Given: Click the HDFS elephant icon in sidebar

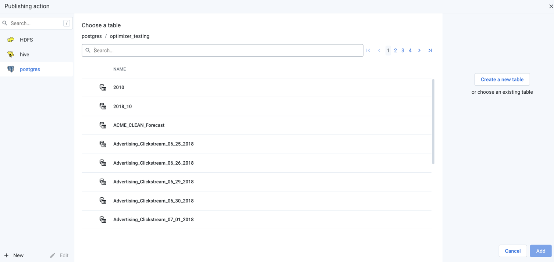Looking at the screenshot, I should [x=11, y=40].
